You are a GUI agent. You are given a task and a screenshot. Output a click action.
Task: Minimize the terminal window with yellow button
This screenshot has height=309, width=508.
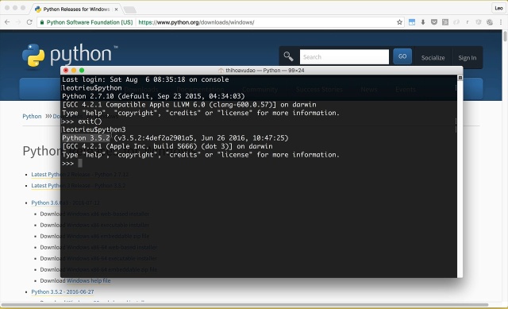[x=74, y=70]
